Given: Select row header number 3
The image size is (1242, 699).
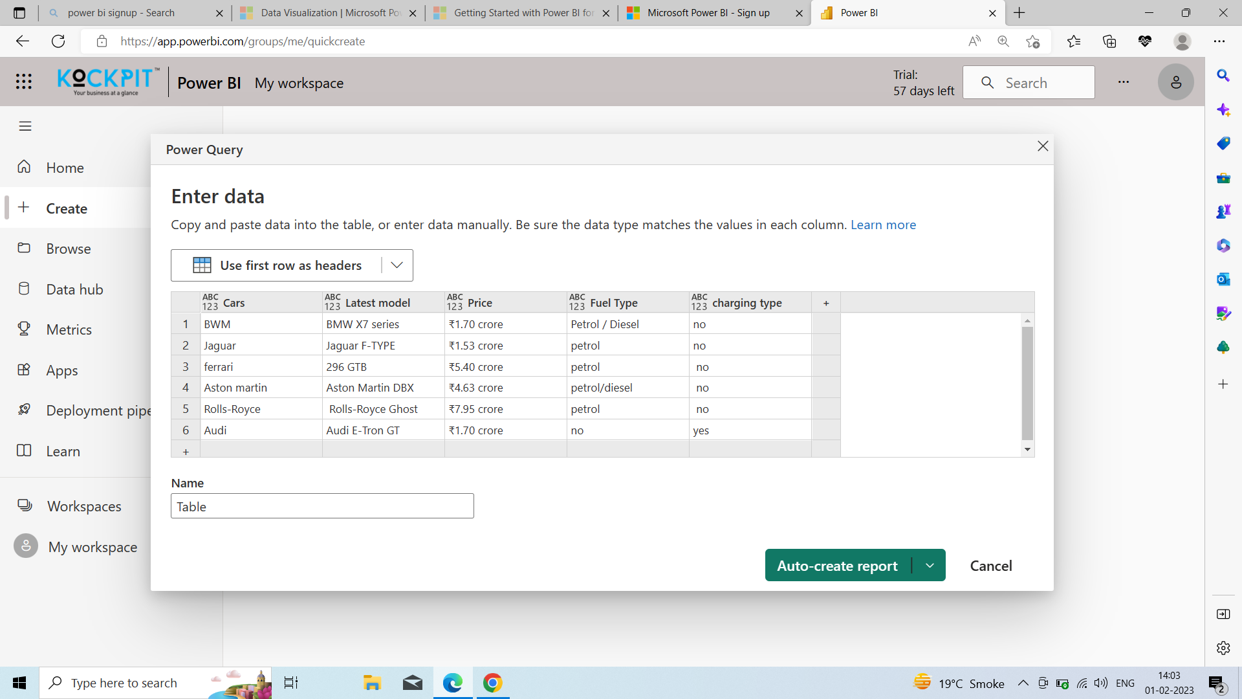Looking at the screenshot, I should [x=186, y=367].
